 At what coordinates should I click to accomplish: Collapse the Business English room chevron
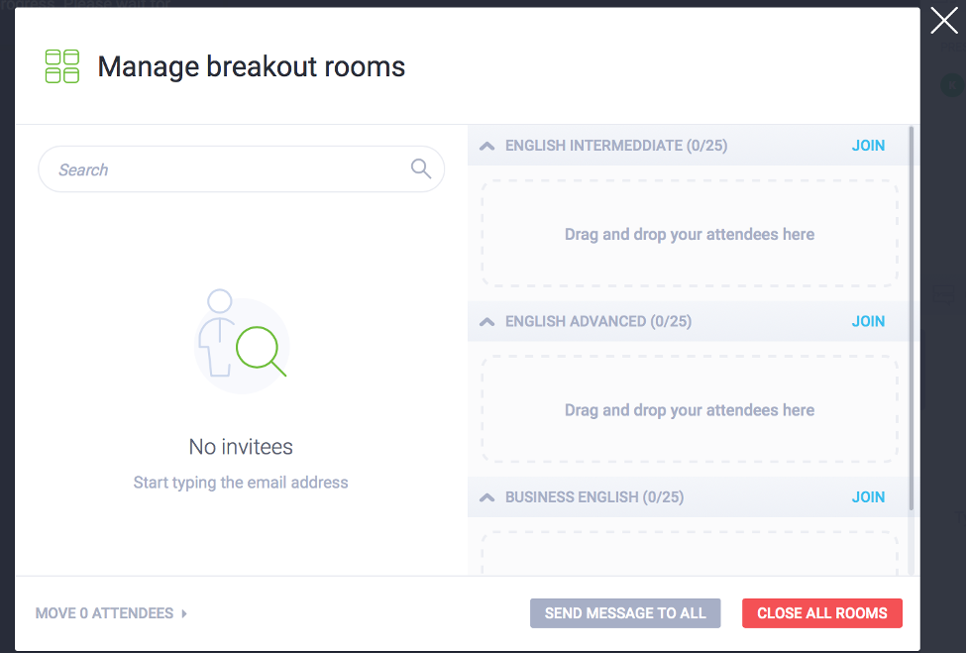[x=487, y=497]
